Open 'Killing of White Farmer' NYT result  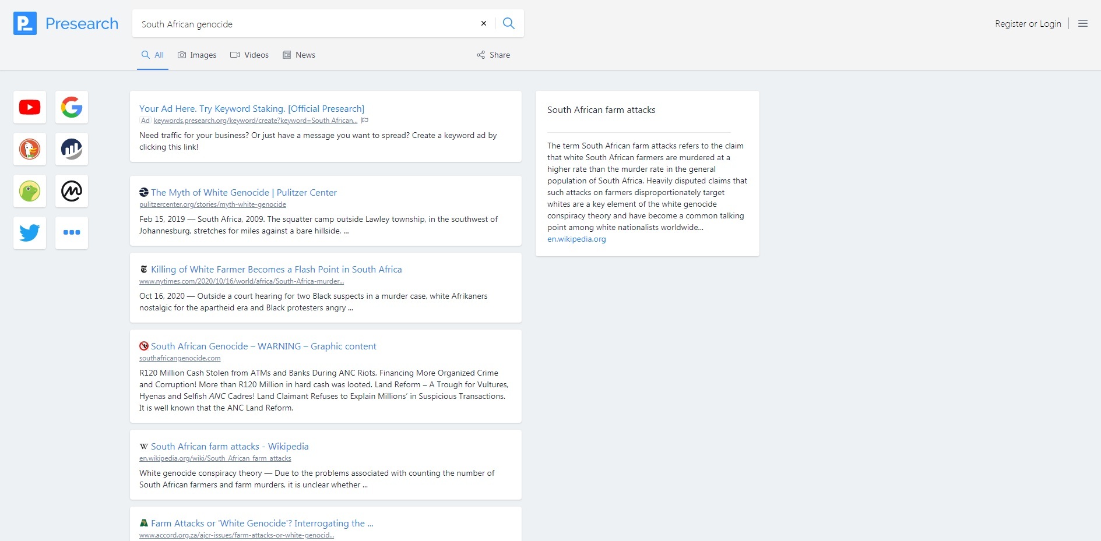(276, 269)
